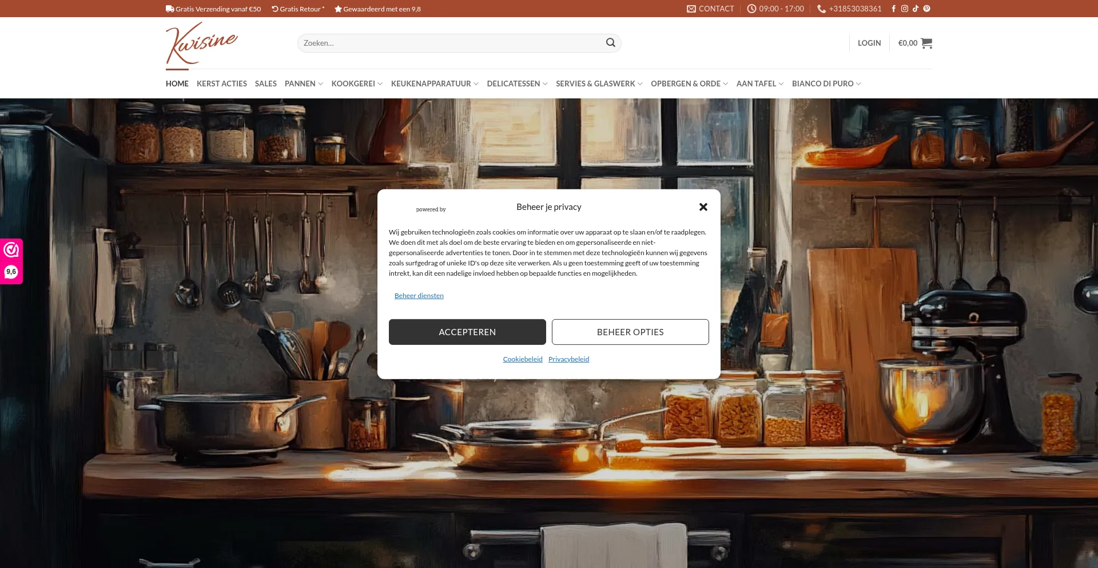The width and height of the screenshot is (1098, 568).
Task: Click the Beheer diensten link
Action: 419,296
